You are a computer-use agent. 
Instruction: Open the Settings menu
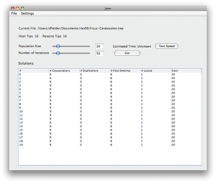pyautogui.click(x=27, y=13)
